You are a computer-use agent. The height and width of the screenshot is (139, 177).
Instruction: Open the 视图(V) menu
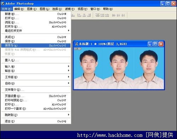pyautogui.click(x=82, y=9)
